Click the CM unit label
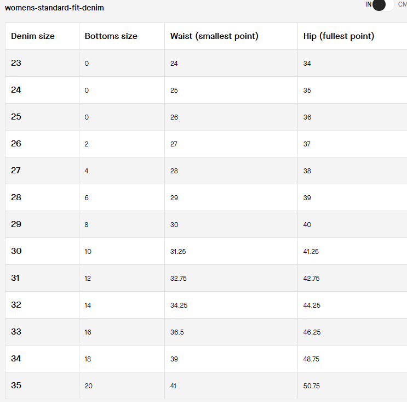 402,4
